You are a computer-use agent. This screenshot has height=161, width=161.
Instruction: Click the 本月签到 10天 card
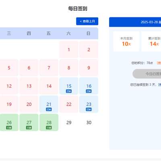point(126,41)
